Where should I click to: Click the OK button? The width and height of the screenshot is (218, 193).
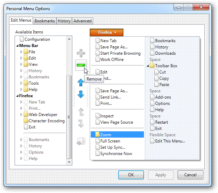click(131, 175)
